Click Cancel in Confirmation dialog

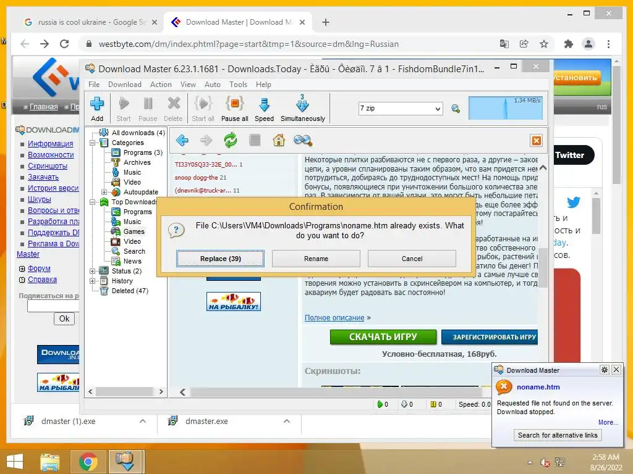click(412, 259)
